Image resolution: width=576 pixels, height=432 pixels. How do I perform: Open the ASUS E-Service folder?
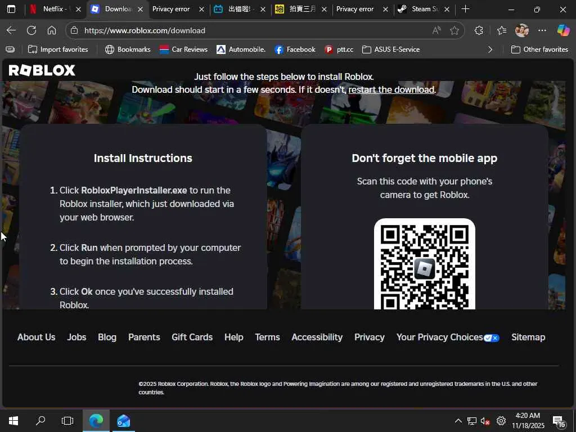coord(391,49)
